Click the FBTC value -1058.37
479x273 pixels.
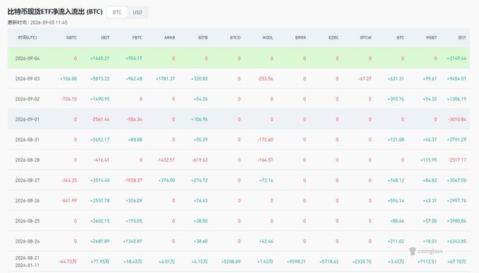pyautogui.click(x=133, y=180)
